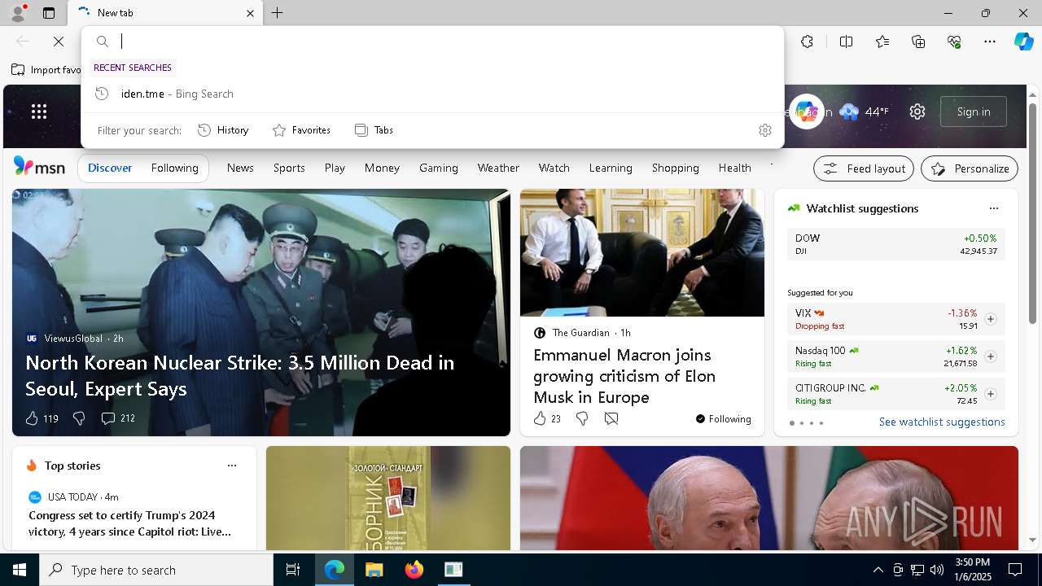
Task: Open Collections icon
Action: pos(918,42)
